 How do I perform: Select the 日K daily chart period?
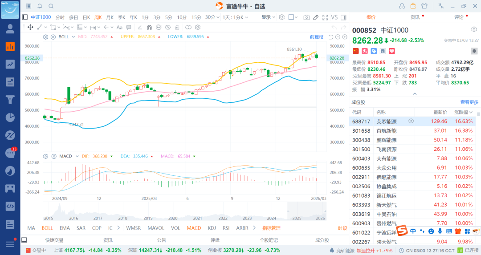click(86, 17)
